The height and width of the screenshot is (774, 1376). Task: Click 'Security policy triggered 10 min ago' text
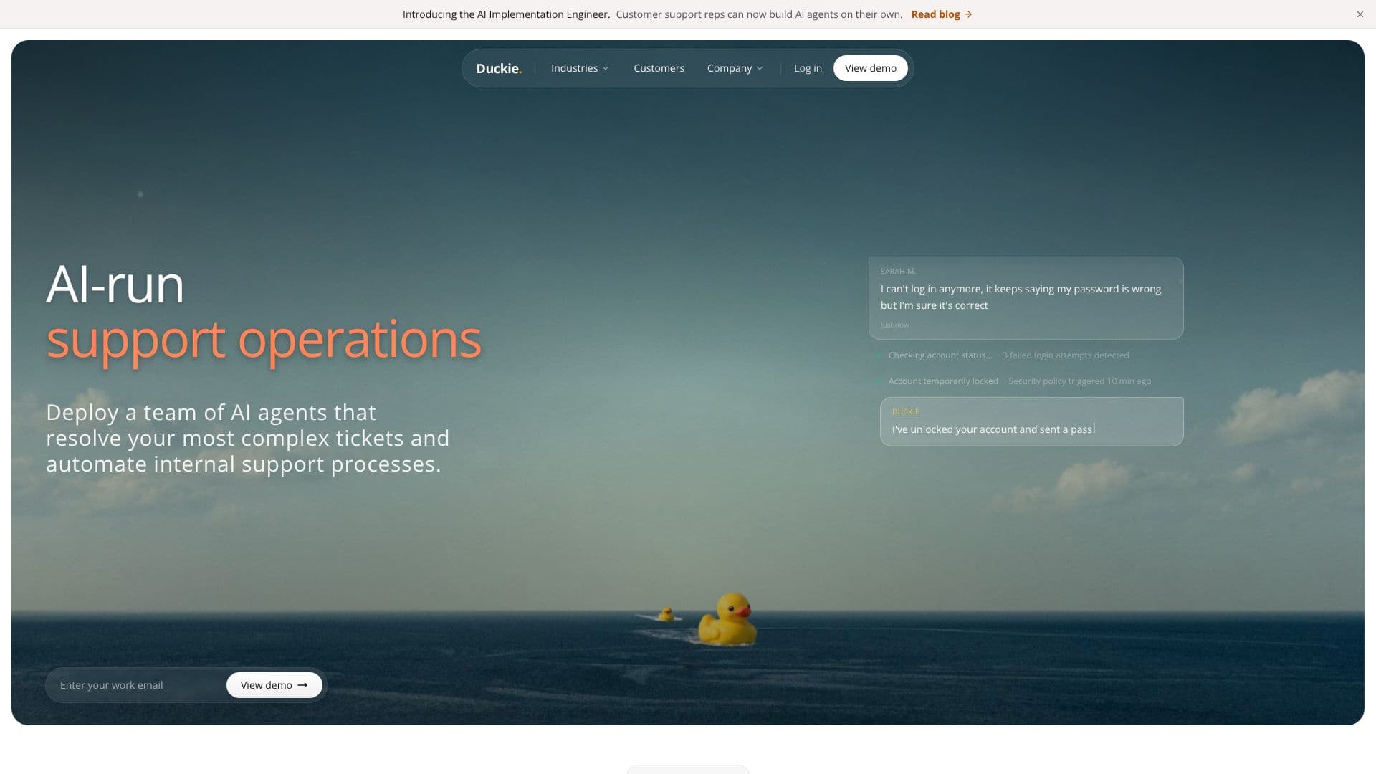point(1079,381)
